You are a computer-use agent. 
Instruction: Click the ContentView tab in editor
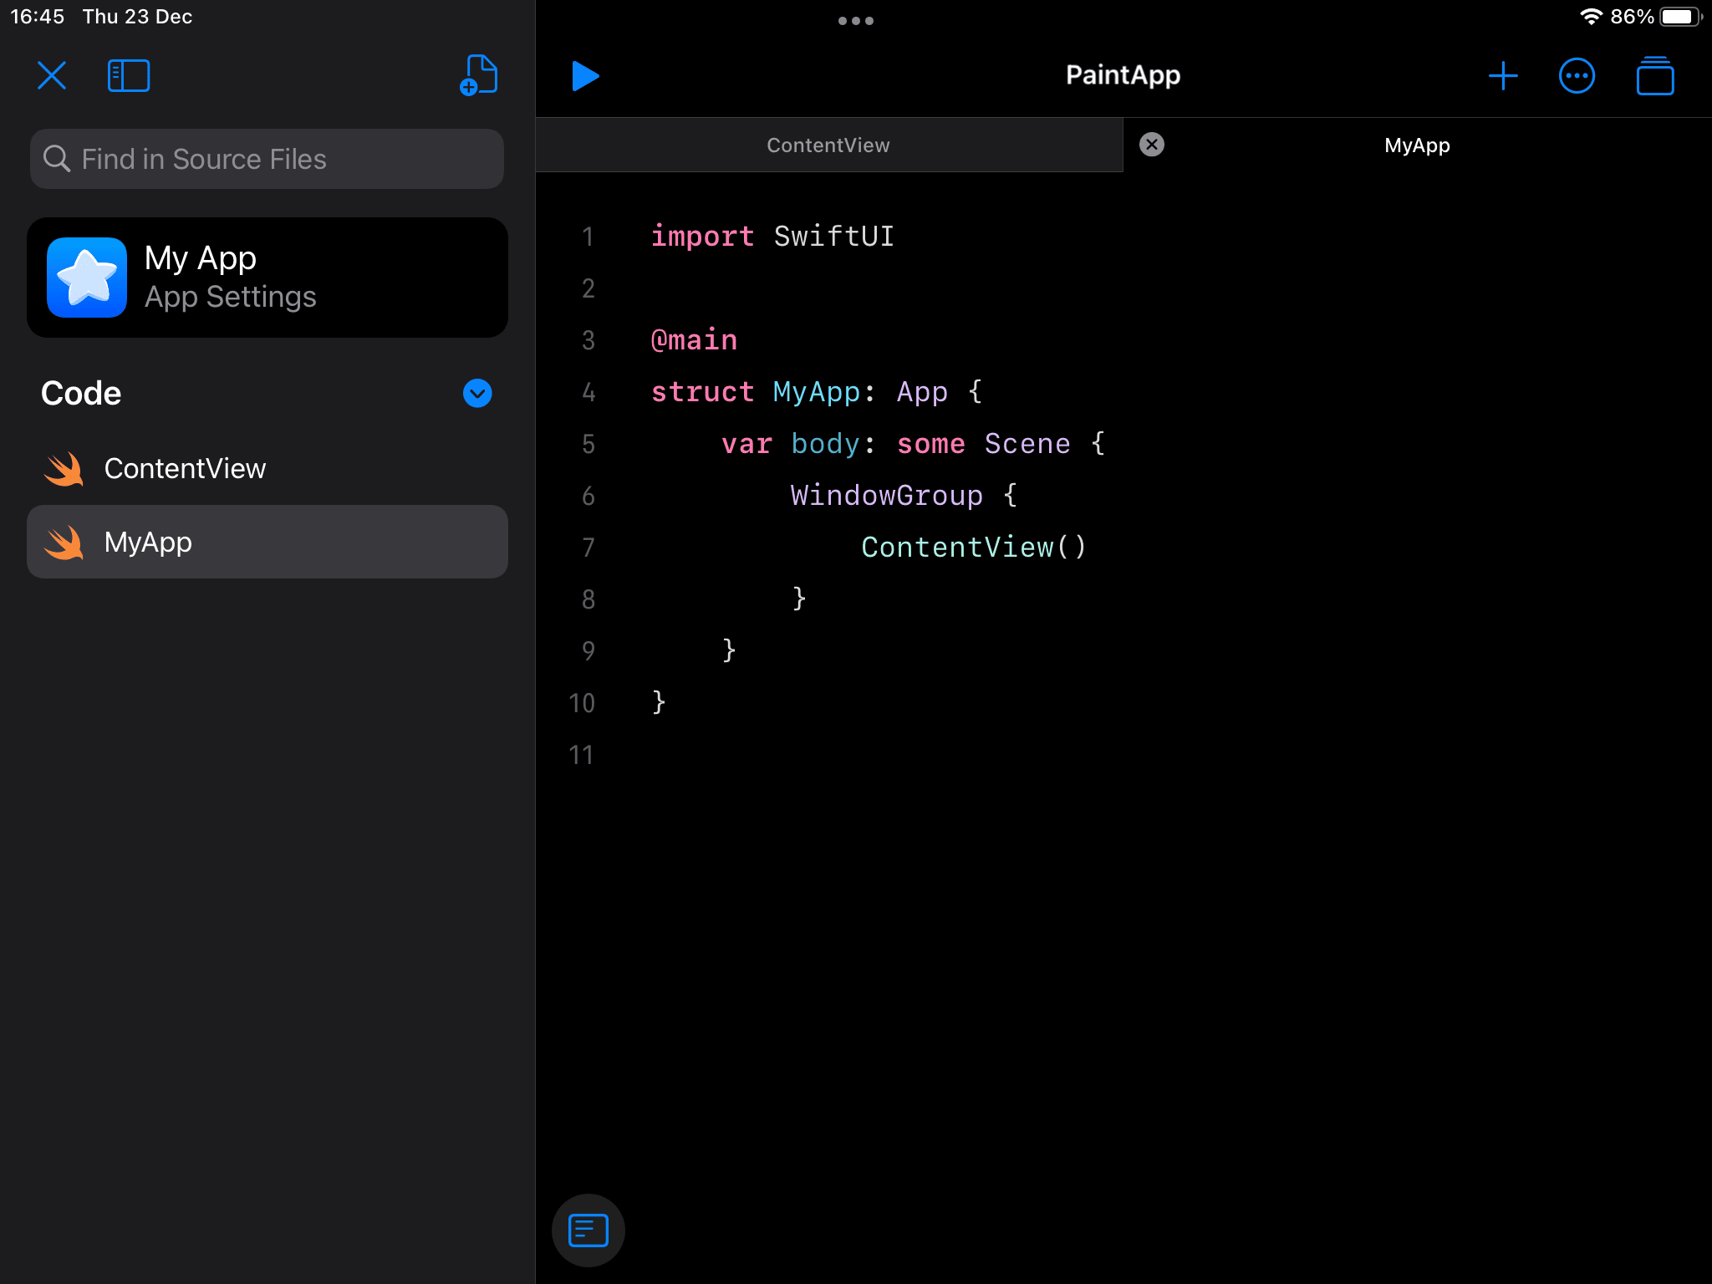click(828, 145)
